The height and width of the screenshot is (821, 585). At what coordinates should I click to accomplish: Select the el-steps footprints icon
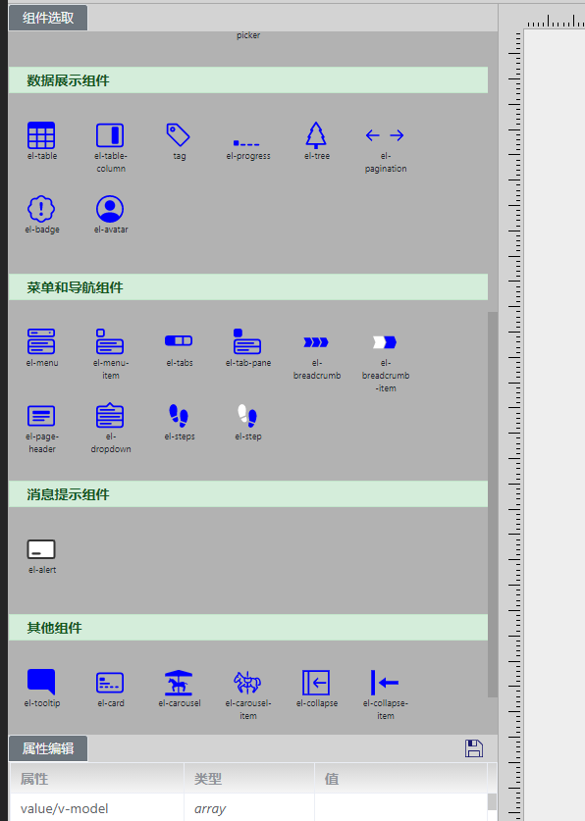coord(179,416)
